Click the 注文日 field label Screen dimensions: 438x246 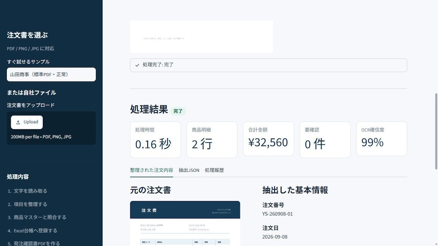270,228
